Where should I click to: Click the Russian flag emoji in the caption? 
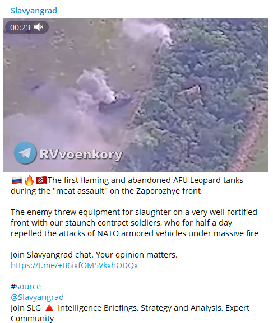tap(17, 180)
